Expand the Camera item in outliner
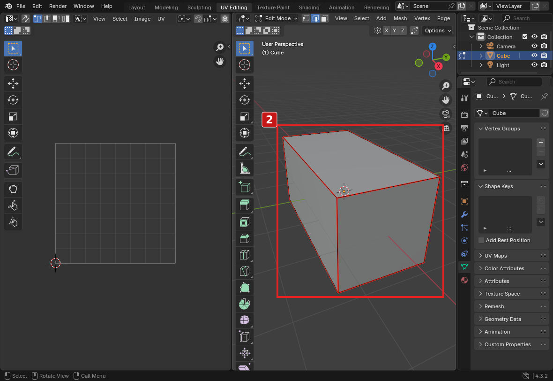This screenshot has width=553, height=381. click(x=481, y=46)
